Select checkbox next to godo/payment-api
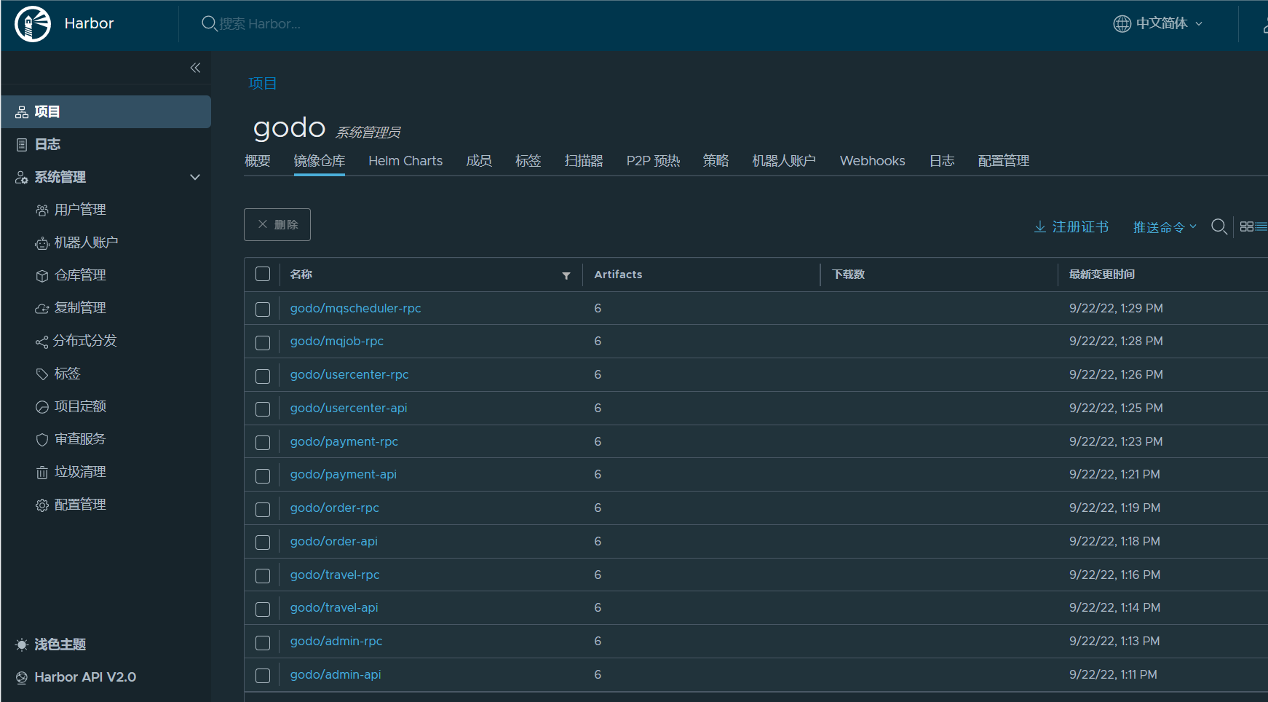This screenshot has height=702, width=1268. coord(263,476)
